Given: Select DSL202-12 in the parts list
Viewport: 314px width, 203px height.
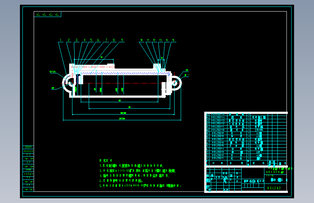Looking at the screenshot, I should click(x=218, y=124).
